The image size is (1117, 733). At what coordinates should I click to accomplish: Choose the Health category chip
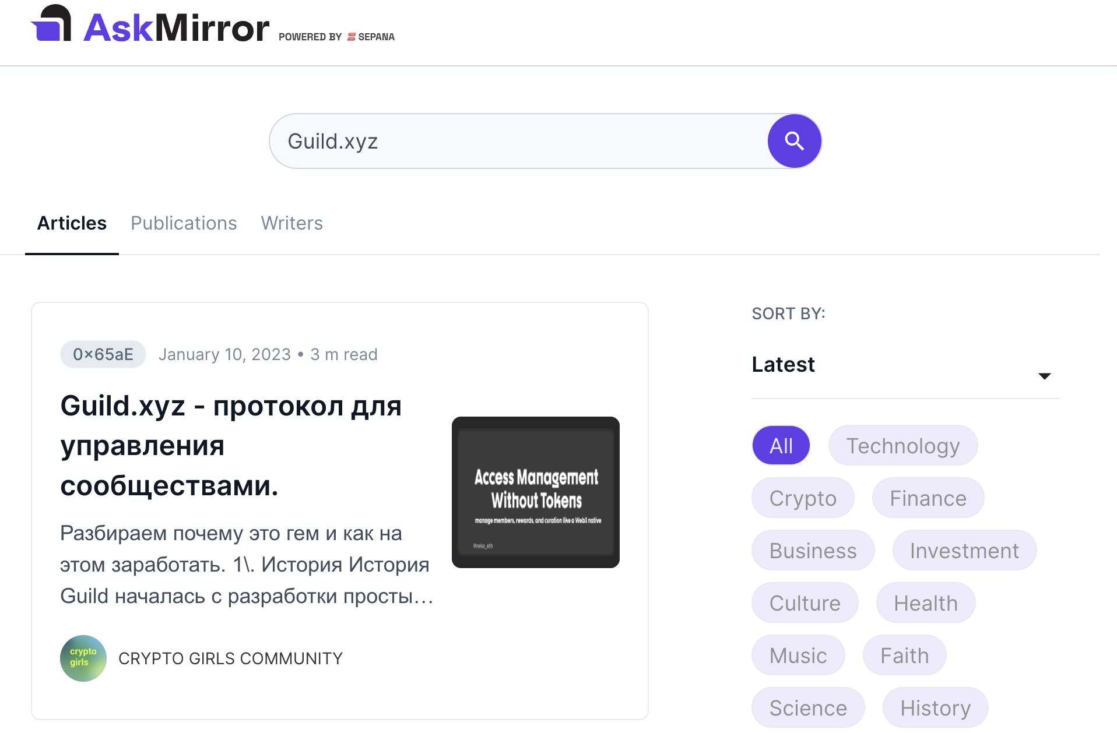[925, 603]
